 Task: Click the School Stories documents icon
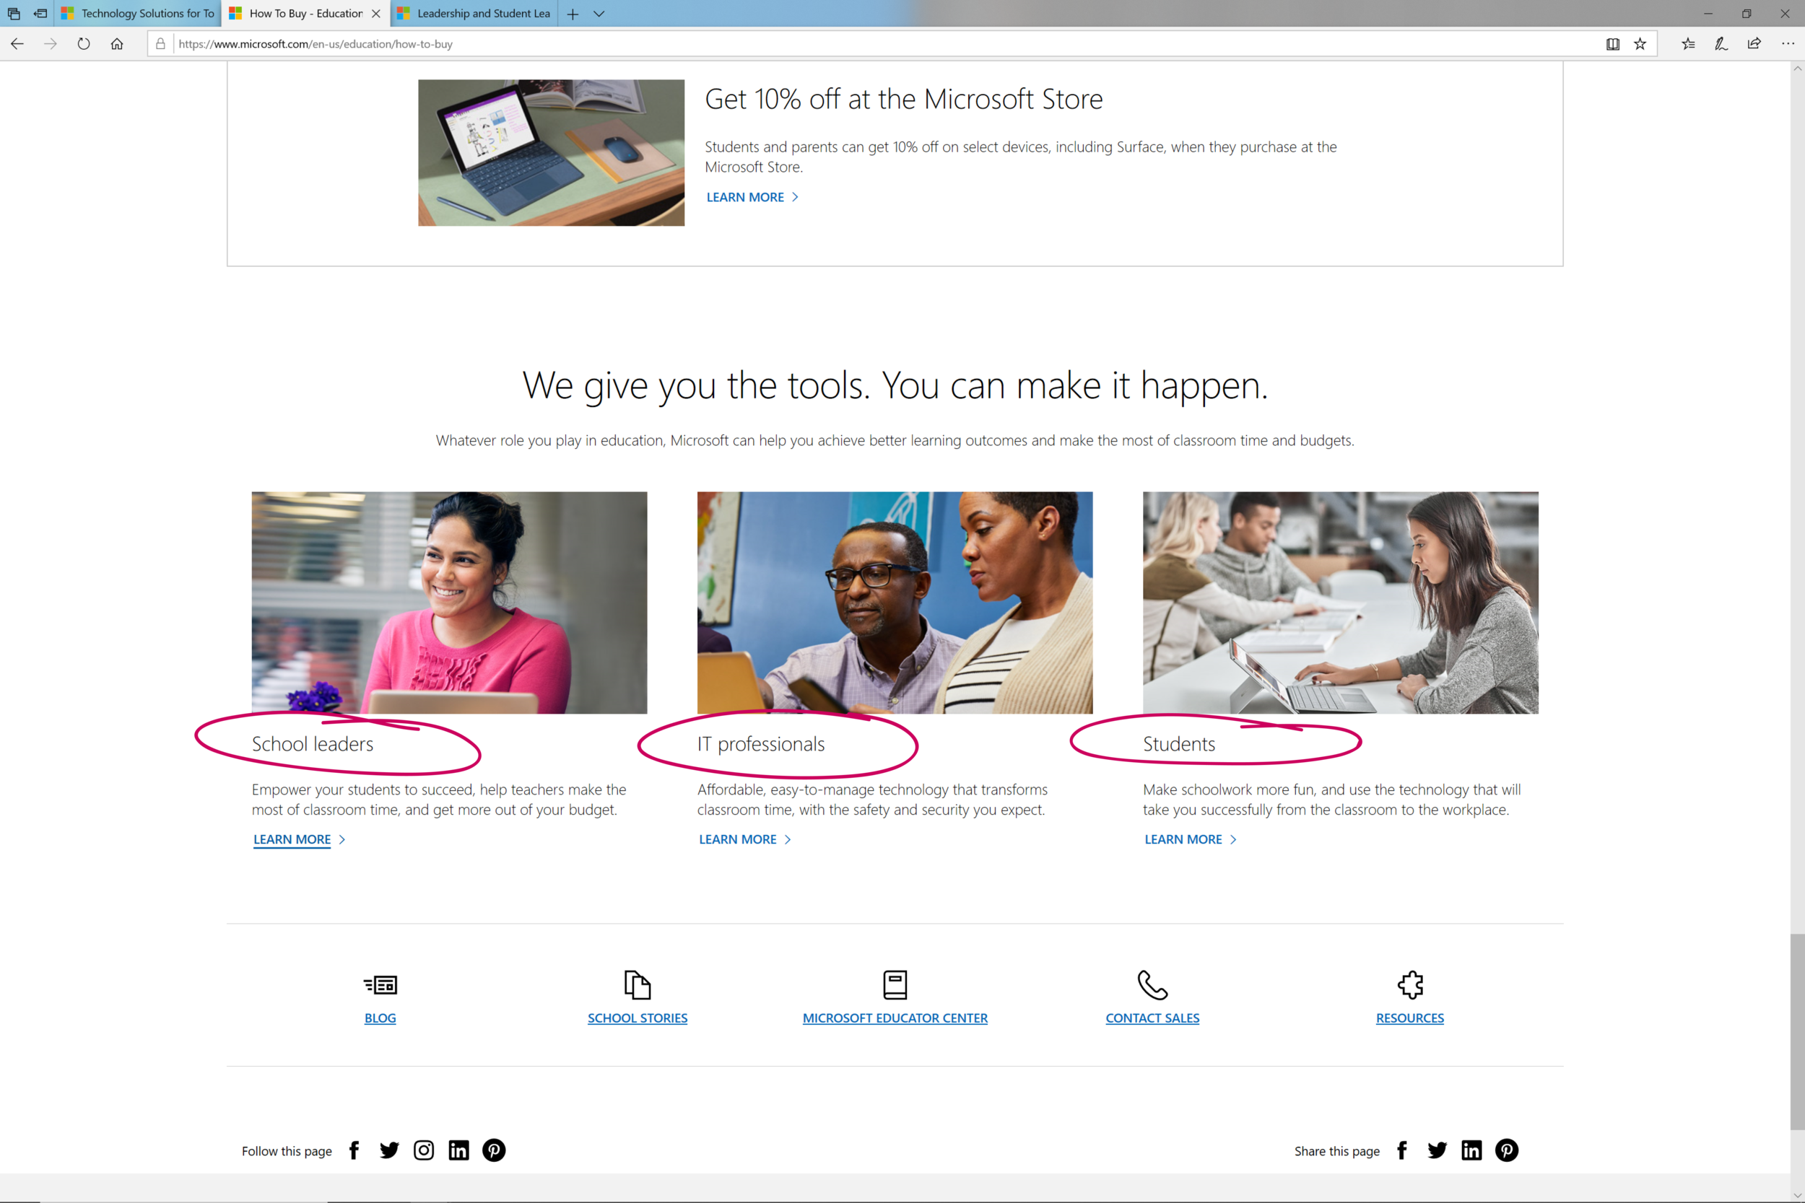[x=637, y=984]
